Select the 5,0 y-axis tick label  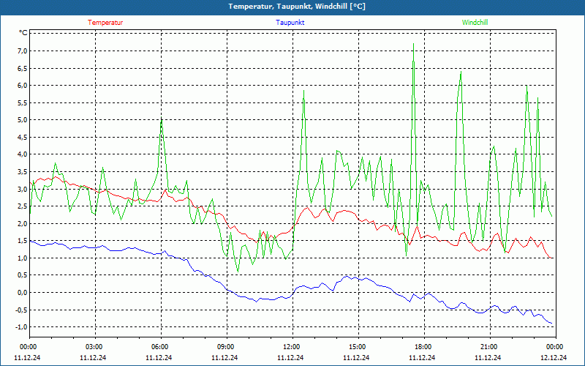coord(21,120)
